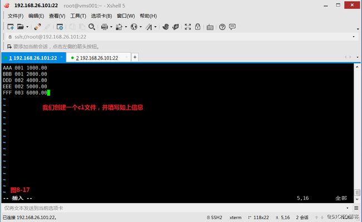
Task: Open the 选项卡(B) menu
Action: point(101,16)
